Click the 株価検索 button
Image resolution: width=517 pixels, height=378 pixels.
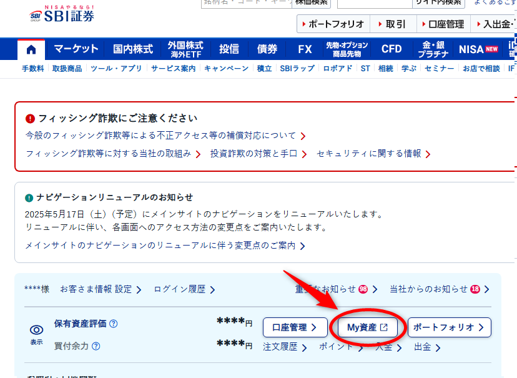pos(311,3)
